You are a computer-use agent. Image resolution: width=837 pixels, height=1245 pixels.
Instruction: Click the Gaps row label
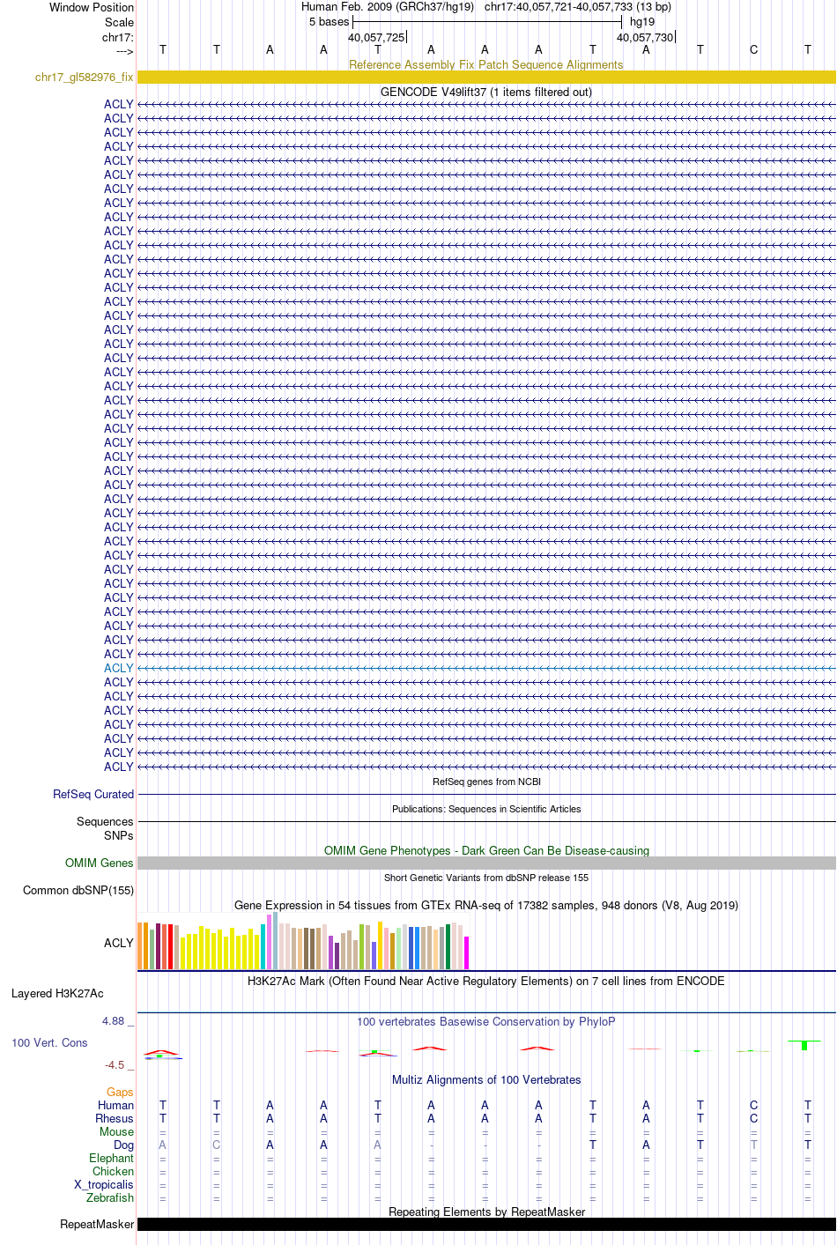120,1092
